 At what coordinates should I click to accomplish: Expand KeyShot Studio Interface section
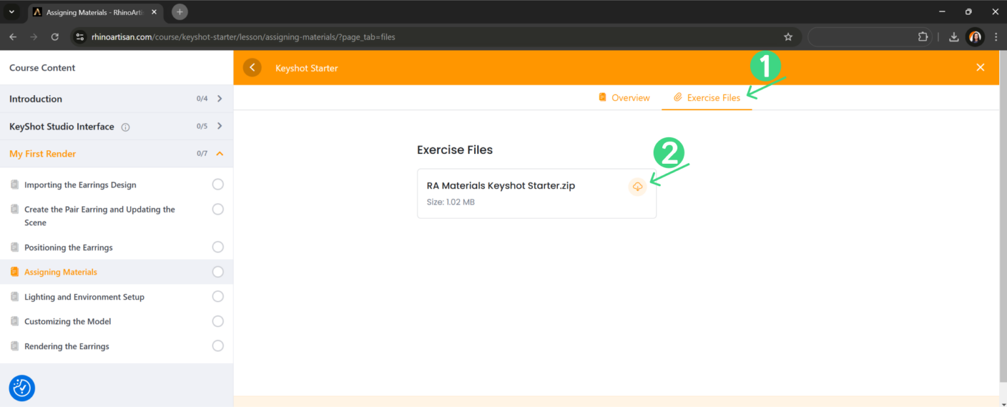pos(220,126)
